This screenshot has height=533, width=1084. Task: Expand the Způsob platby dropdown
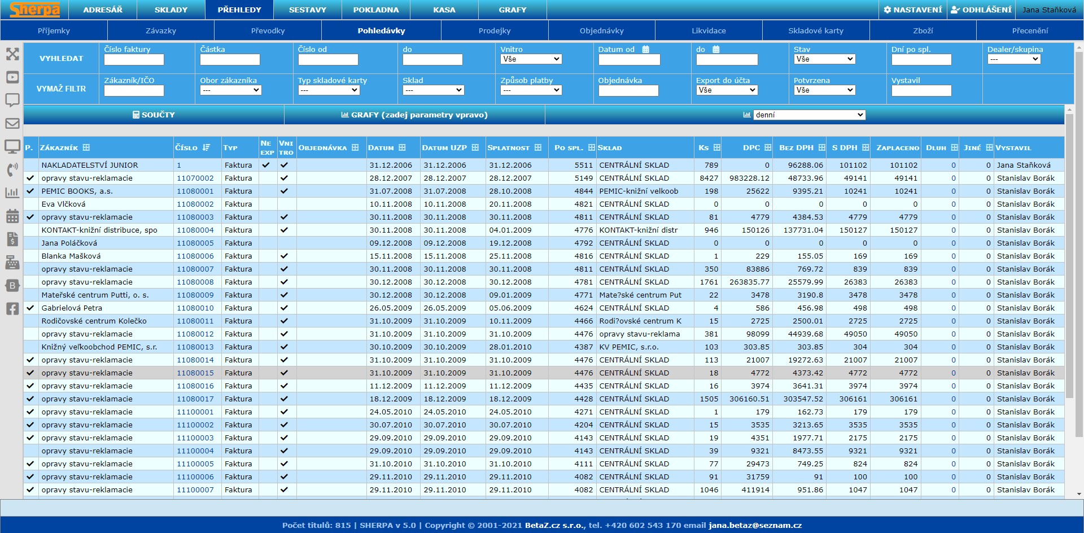pos(531,90)
